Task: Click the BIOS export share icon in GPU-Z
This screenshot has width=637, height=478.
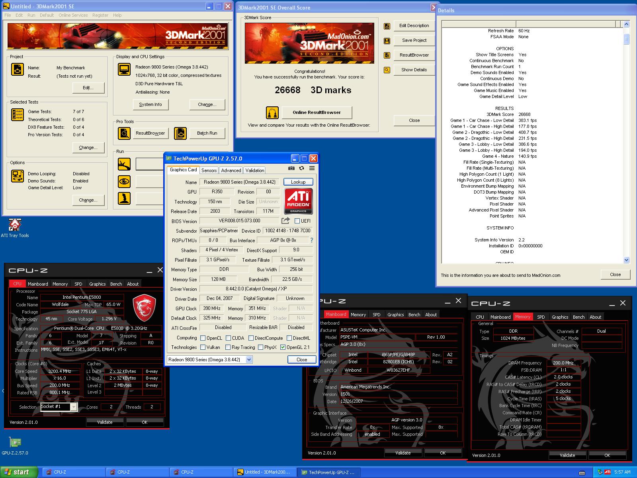Action: tap(285, 221)
